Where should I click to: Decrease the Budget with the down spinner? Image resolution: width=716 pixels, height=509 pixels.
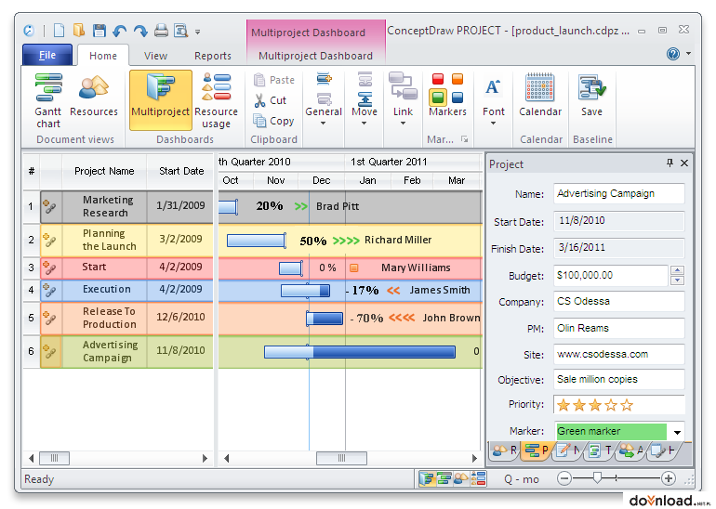677,281
